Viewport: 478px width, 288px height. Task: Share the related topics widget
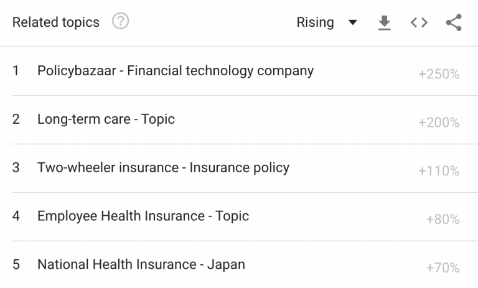pyautogui.click(x=454, y=22)
